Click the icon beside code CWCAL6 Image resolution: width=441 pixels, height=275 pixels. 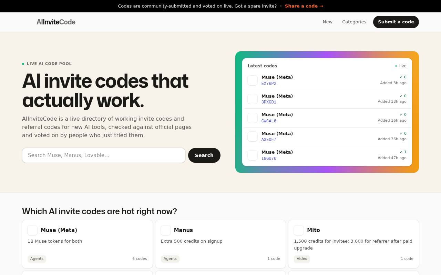coord(253,118)
